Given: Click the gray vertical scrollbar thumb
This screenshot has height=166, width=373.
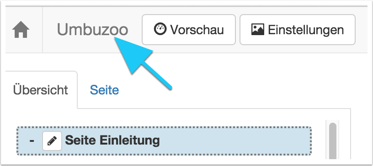Looking at the screenshot, I should point(333,140).
